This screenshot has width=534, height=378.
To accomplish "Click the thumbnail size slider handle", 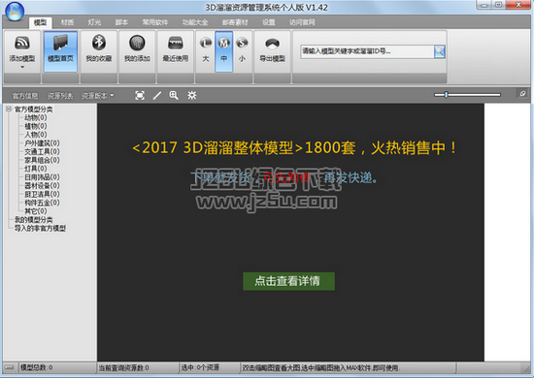I will coord(446,95).
